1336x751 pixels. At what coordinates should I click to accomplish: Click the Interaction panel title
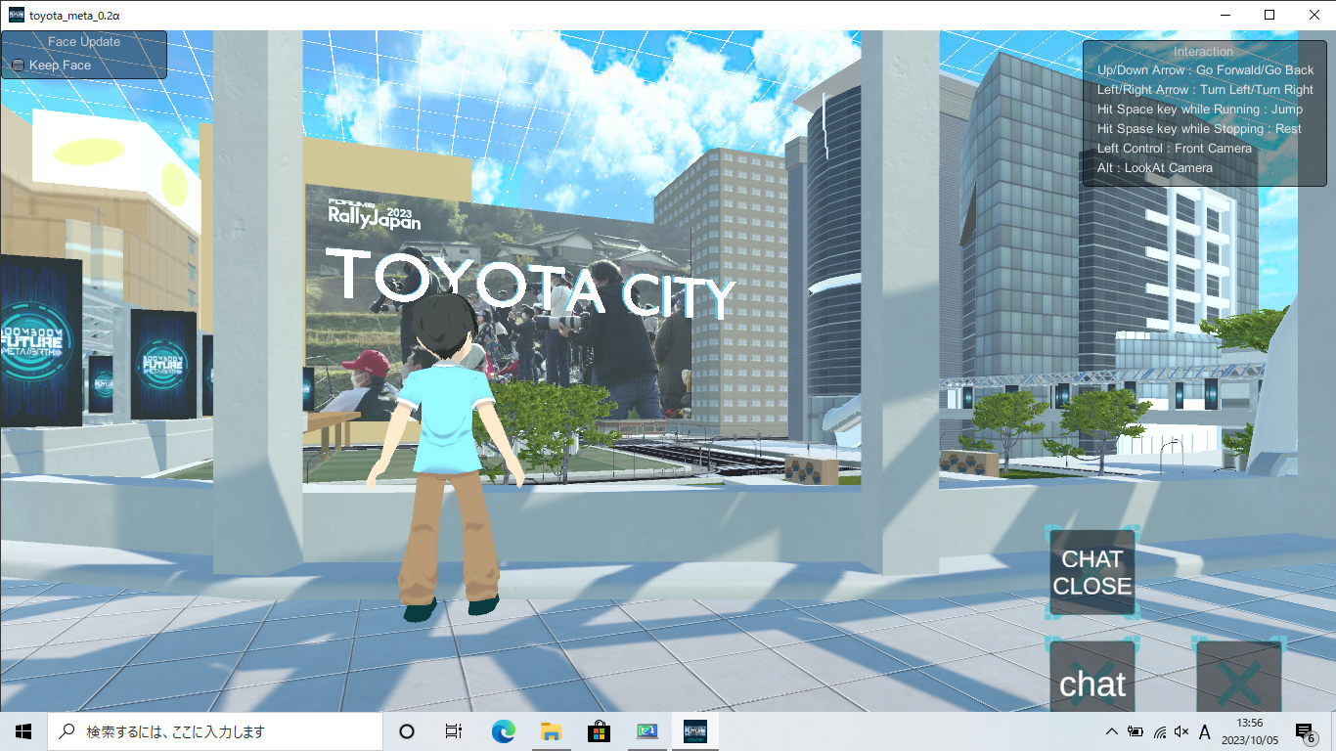(1204, 52)
